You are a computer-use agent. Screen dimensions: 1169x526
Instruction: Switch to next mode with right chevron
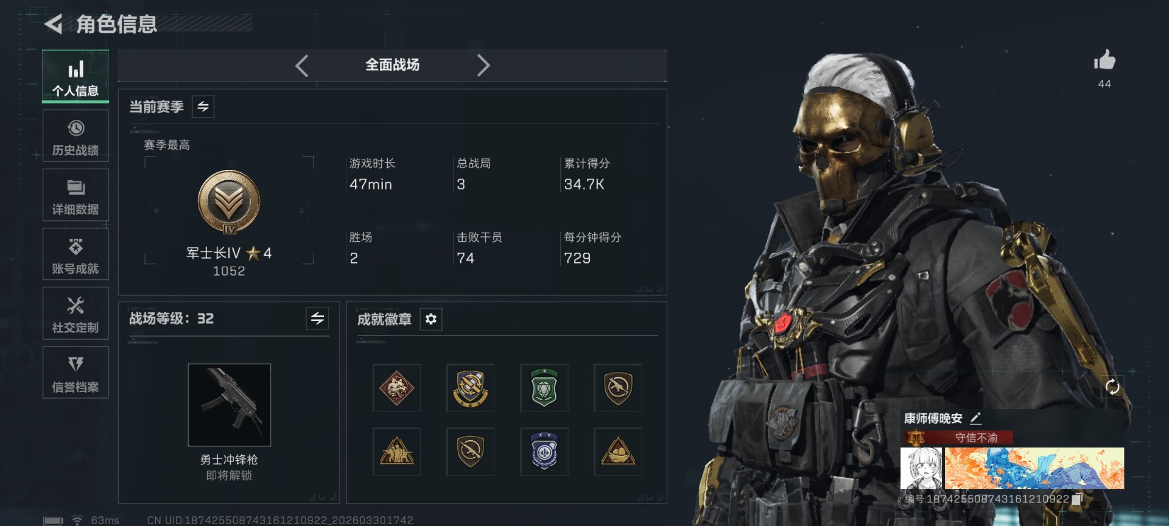pos(483,65)
